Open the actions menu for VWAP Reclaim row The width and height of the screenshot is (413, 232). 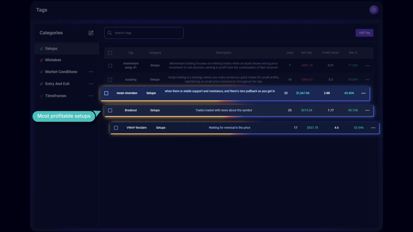point(373,128)
